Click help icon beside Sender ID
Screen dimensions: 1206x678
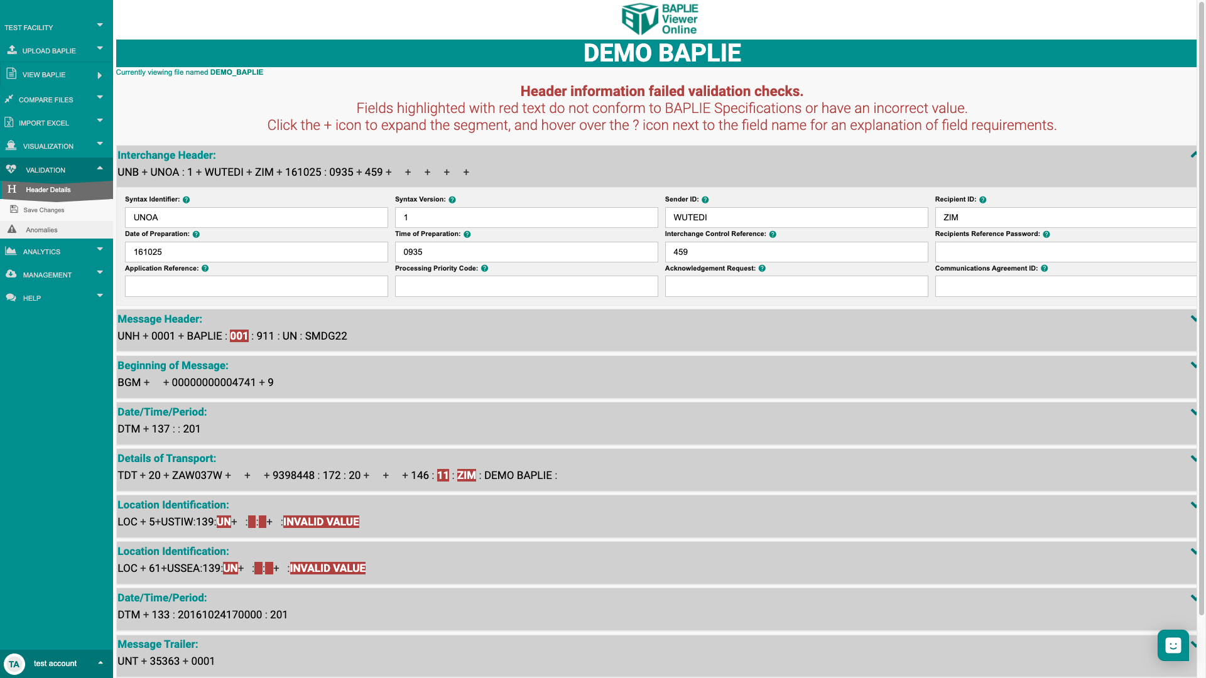[x=705, y=200]
